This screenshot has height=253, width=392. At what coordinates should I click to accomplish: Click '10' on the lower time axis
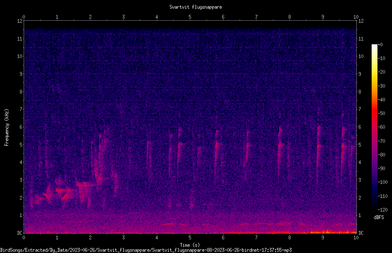pyautogui.click(x=356, y=238)
